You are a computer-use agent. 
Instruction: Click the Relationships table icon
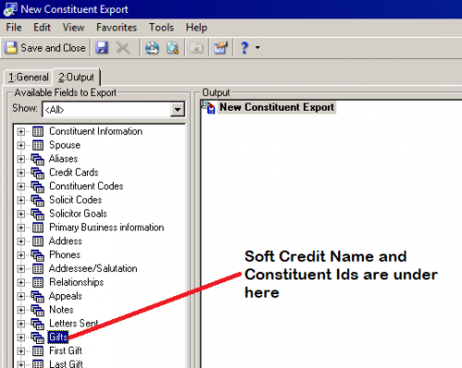(38, 282)
